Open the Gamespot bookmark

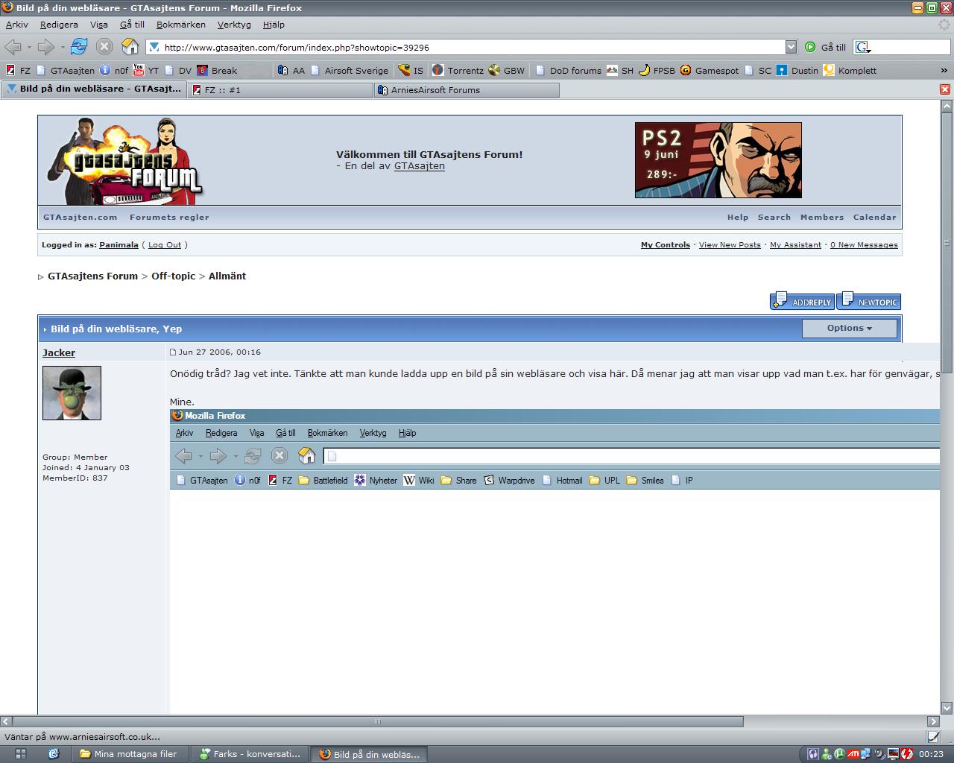pyautogui.click(x=709, y=71)
